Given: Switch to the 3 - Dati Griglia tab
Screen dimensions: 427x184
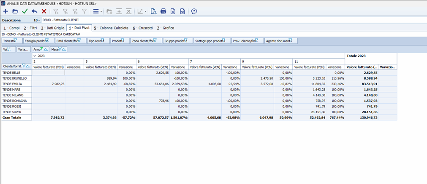Looking at the screenshot, I should coord(53,28).
